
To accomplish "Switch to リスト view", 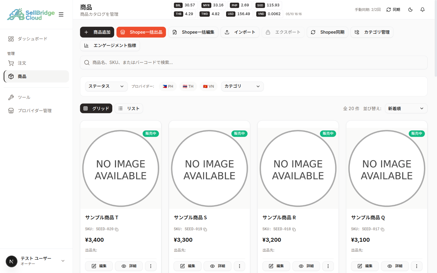I will pyautogui.click(x=129, y=108).
